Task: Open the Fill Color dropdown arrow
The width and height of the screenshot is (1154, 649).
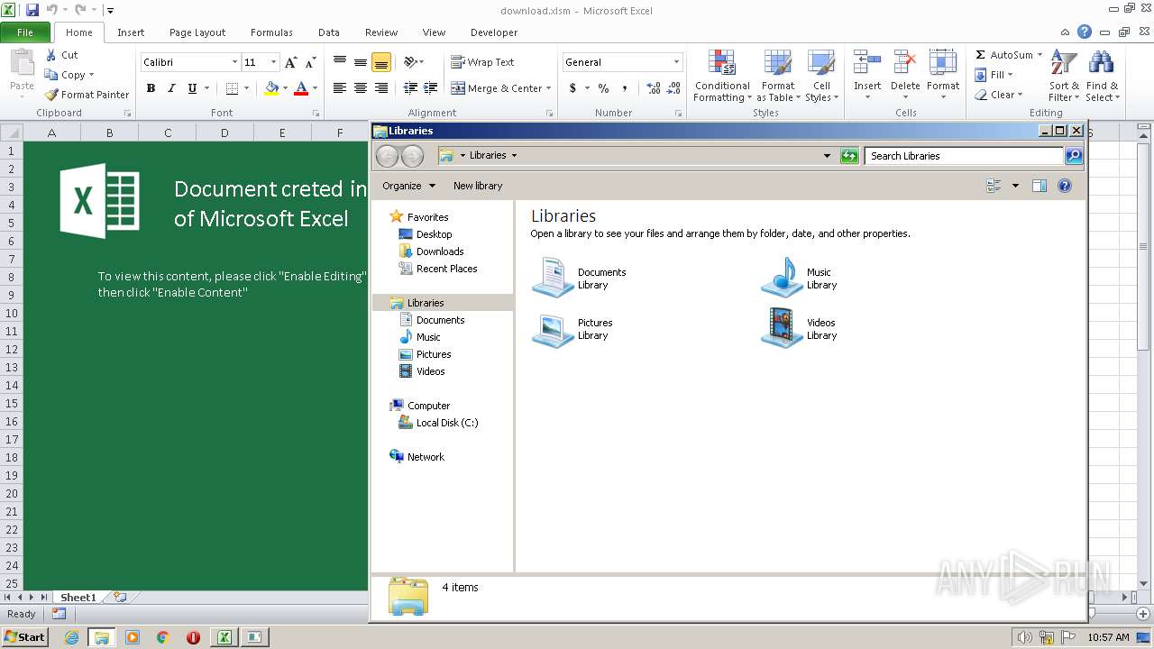Action: 285,88
